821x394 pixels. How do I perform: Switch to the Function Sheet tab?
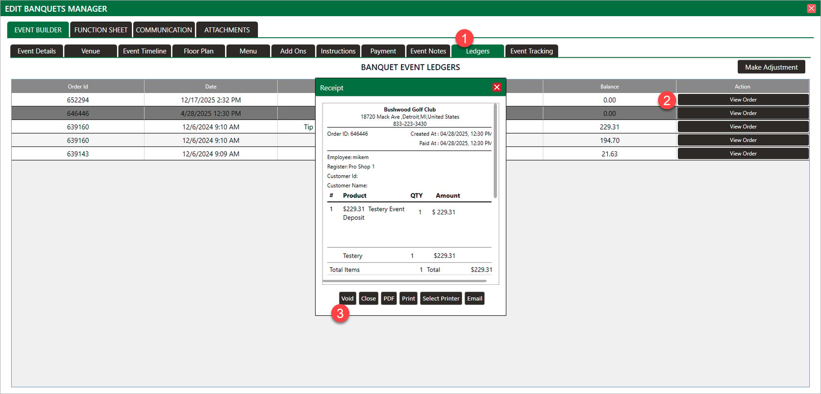(101, 30)
